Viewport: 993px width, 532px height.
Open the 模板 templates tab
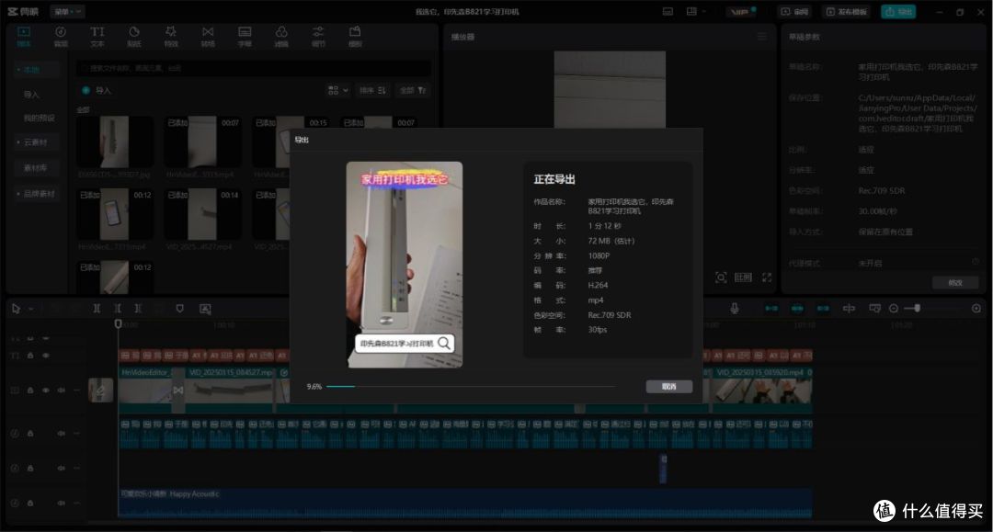(x=355, y=37)
